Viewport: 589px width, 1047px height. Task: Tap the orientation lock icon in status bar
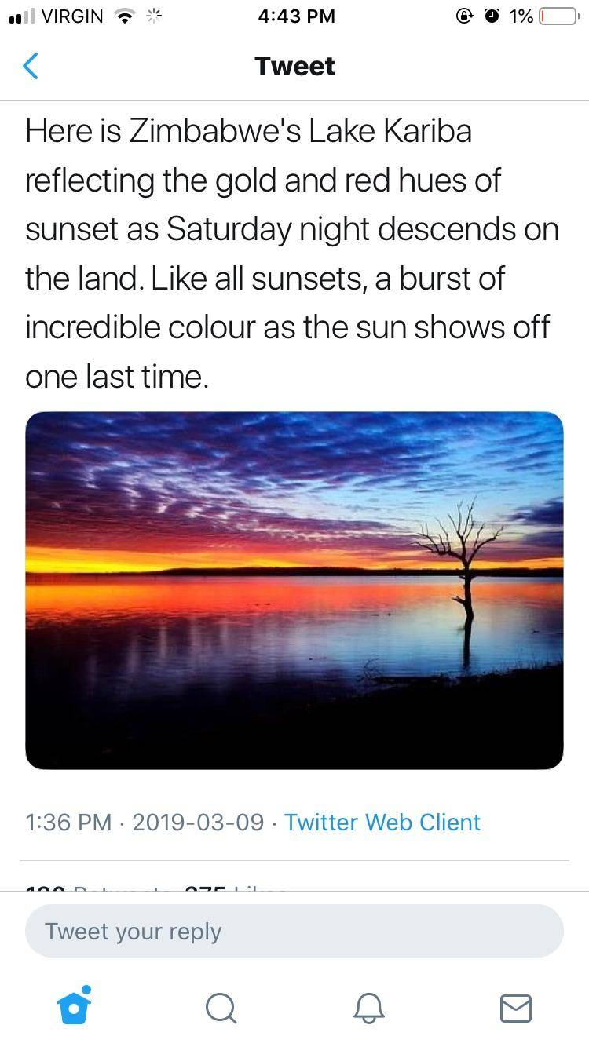click(x=464, y=15)
